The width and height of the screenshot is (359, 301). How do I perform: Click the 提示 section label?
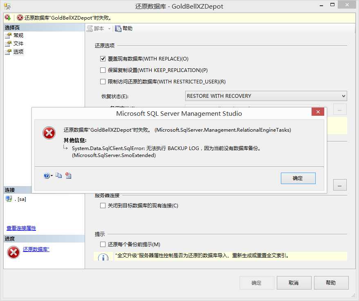point(100,234)
